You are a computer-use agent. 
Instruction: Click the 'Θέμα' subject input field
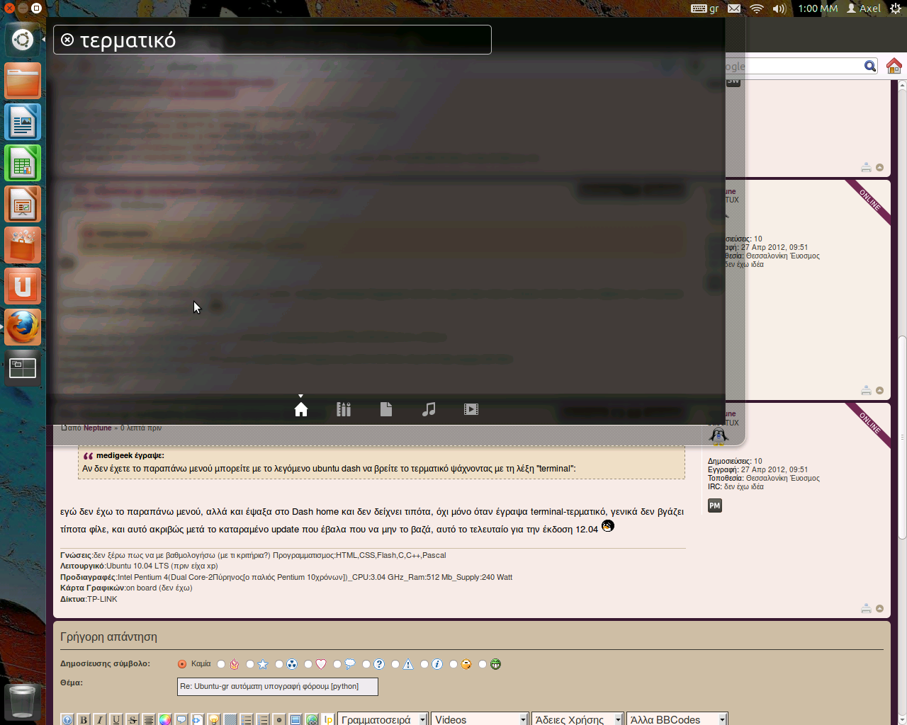277,686
